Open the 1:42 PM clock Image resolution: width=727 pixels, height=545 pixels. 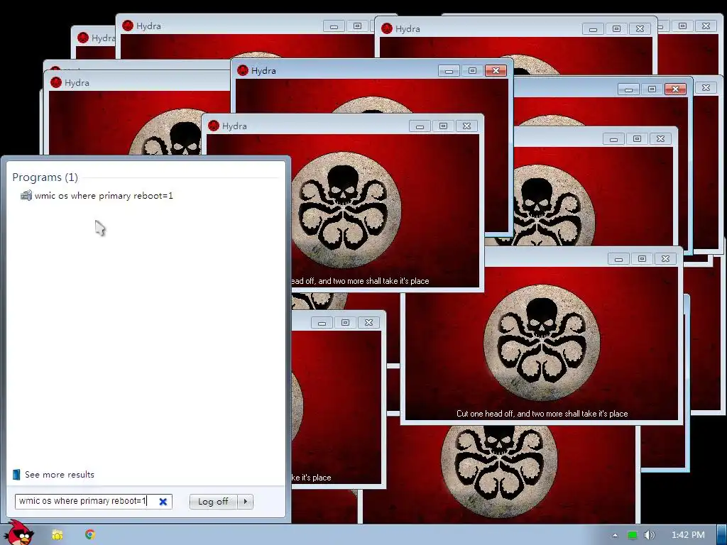687,535
